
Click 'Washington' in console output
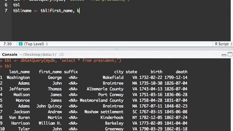(18, 78)
